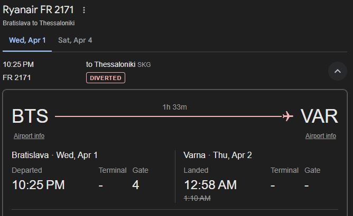This screenshot has height=216, width=353.
Task: Click the 1h 33m flight duration
Action: click(174, 107)
